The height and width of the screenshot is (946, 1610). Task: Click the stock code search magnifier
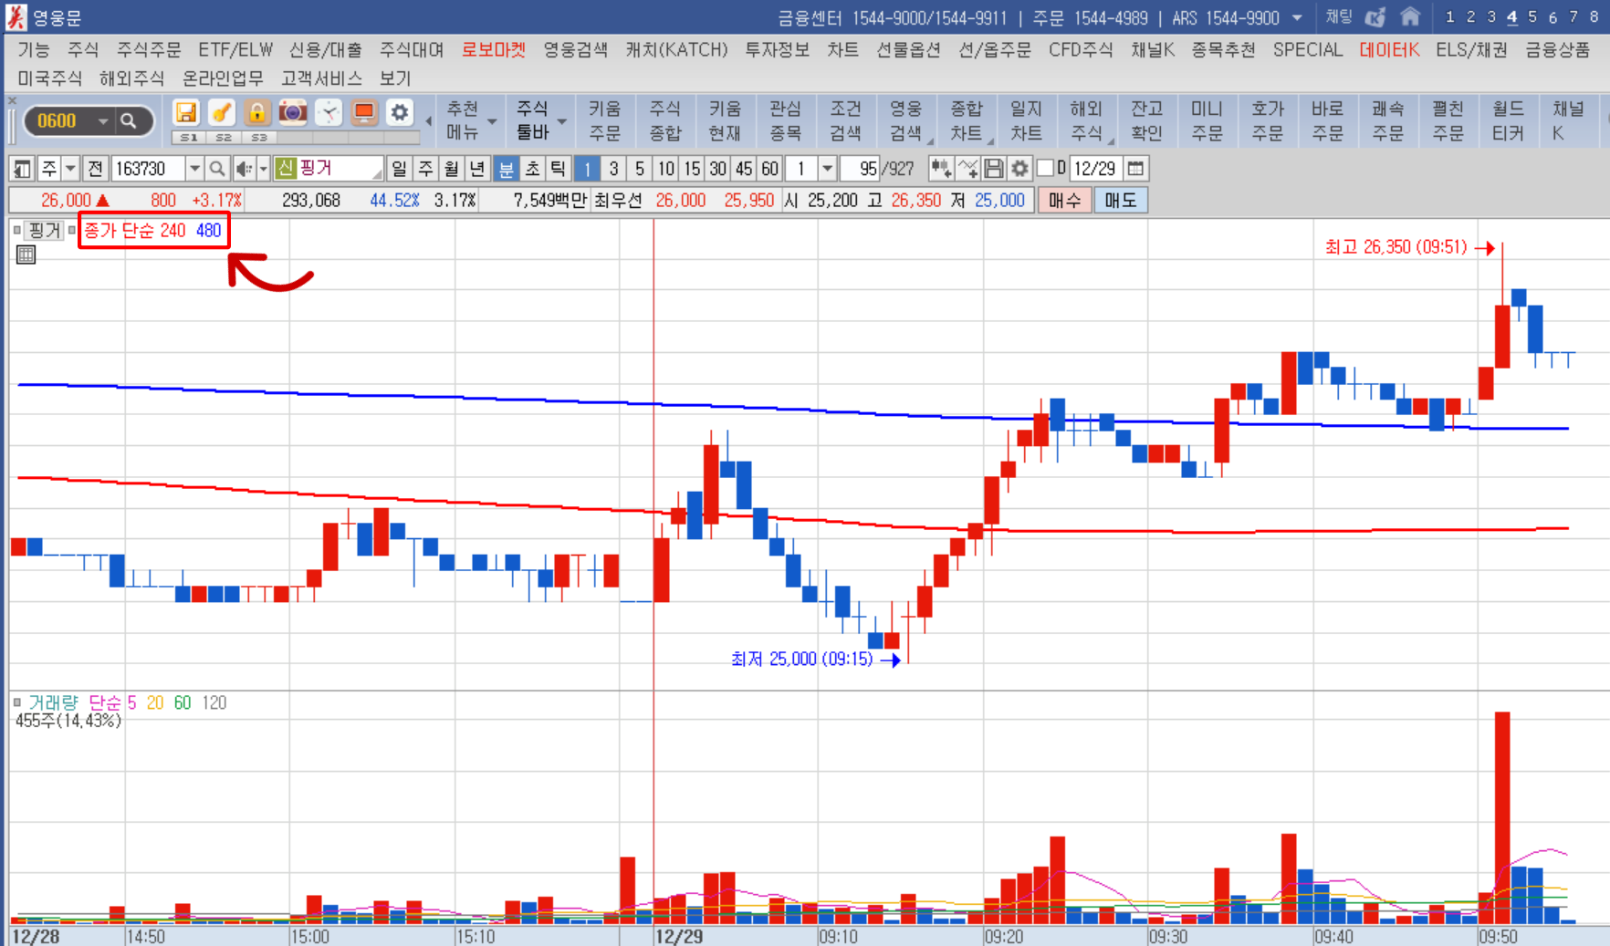point(217,169)
